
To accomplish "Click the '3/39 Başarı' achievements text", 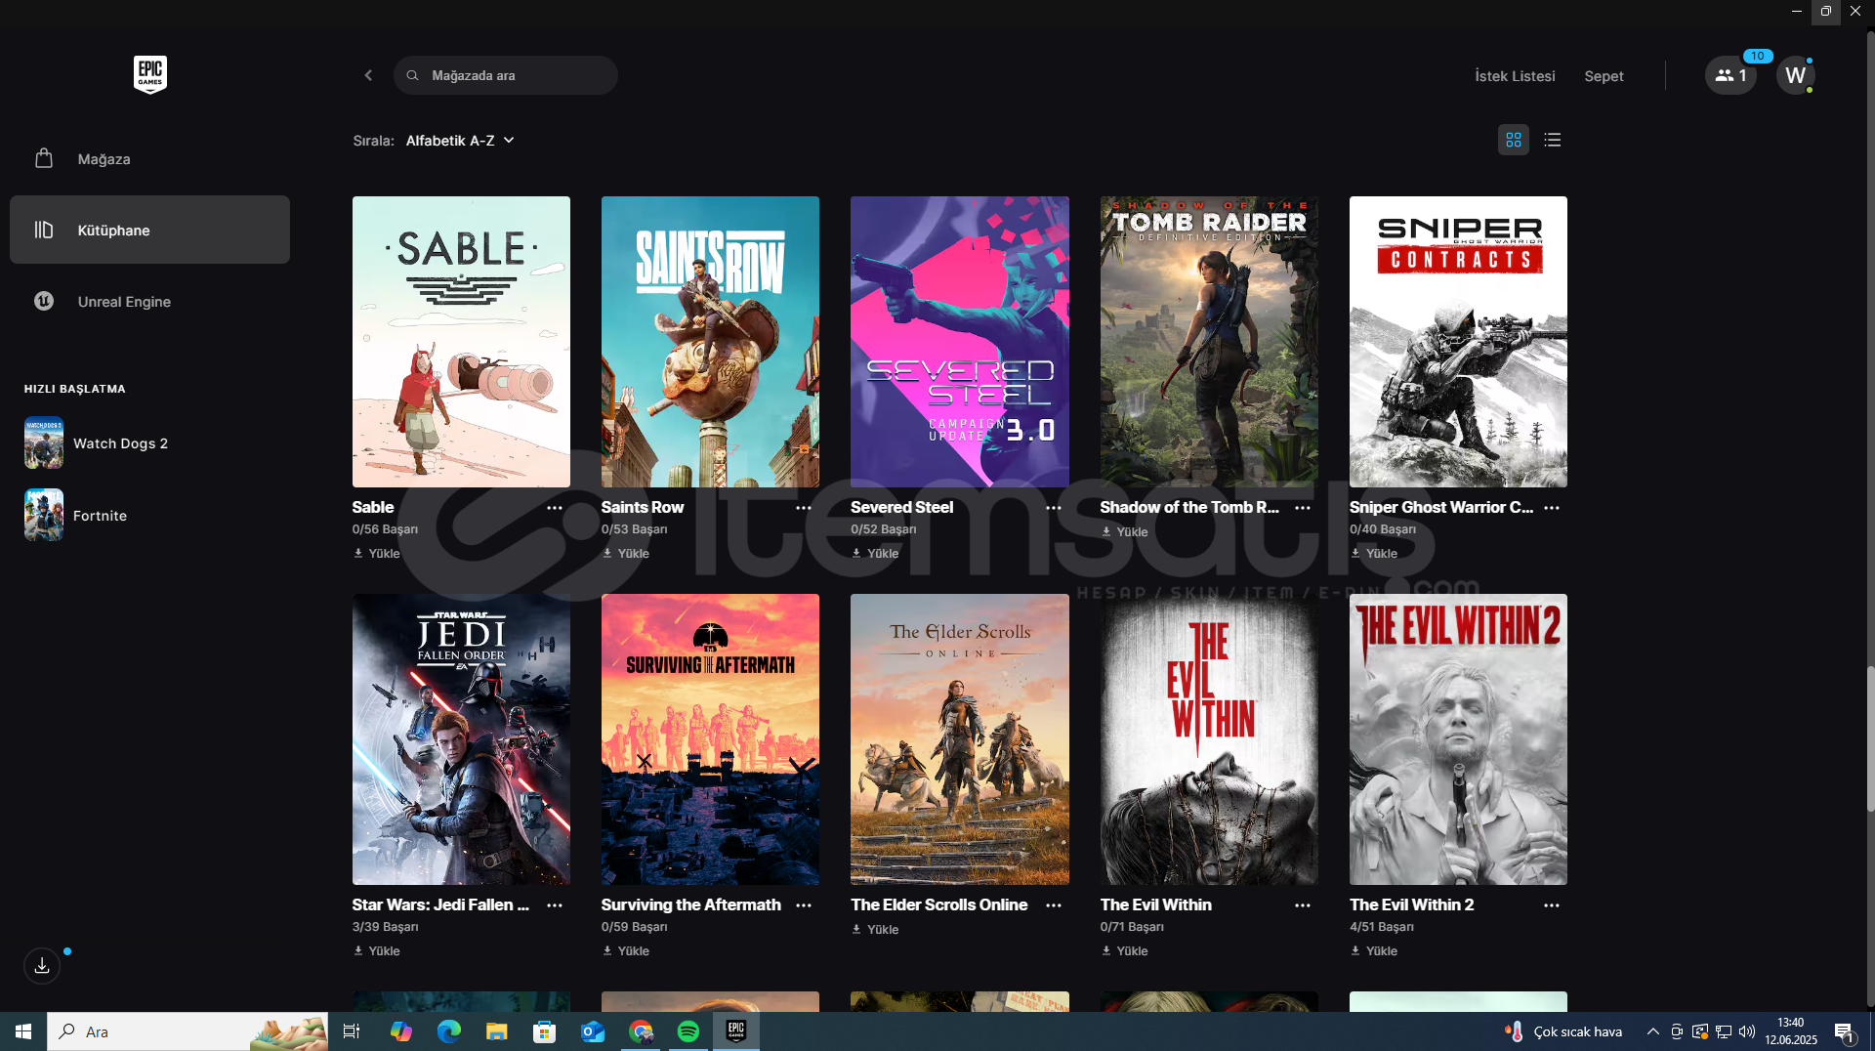I will tap(385, 927).
